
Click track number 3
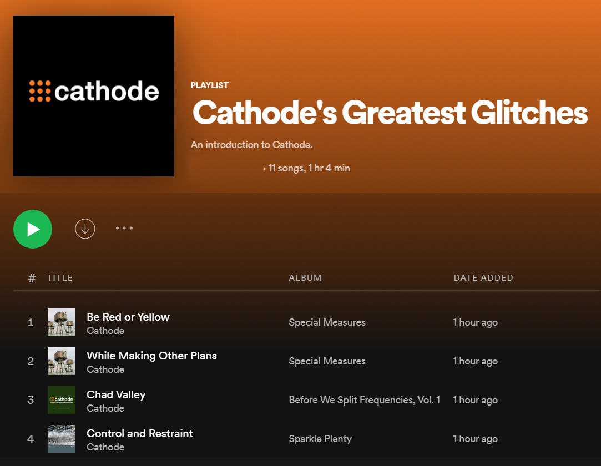(31, 400)
